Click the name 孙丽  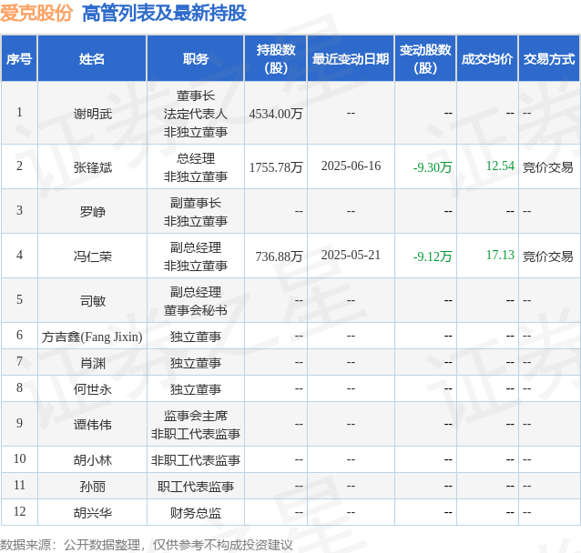(93, 487)
